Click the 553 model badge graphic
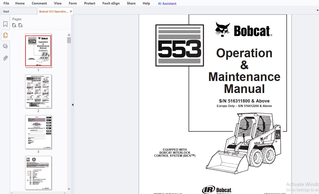 180,45
